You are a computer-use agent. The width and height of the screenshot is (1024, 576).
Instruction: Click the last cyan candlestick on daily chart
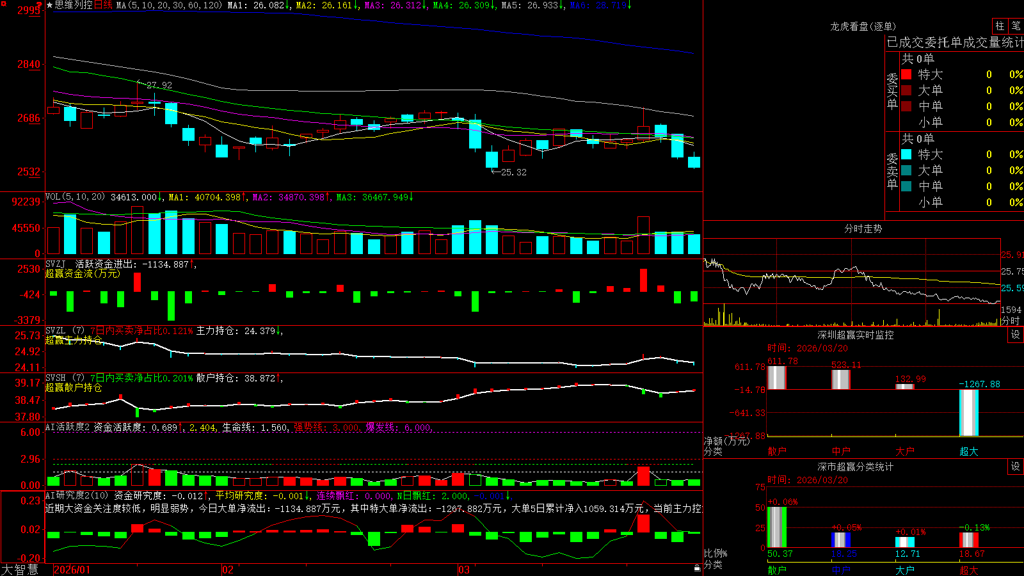694,162
